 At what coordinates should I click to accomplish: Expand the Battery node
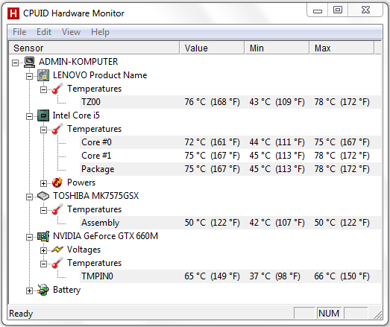point(29,291)
